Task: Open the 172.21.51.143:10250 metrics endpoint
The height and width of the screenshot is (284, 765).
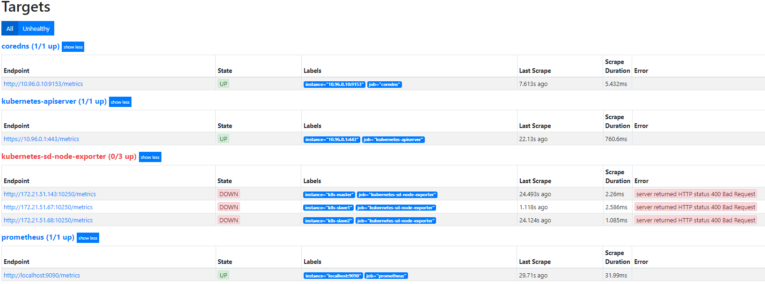Action: pyautogui.click(x=50, y=194)
